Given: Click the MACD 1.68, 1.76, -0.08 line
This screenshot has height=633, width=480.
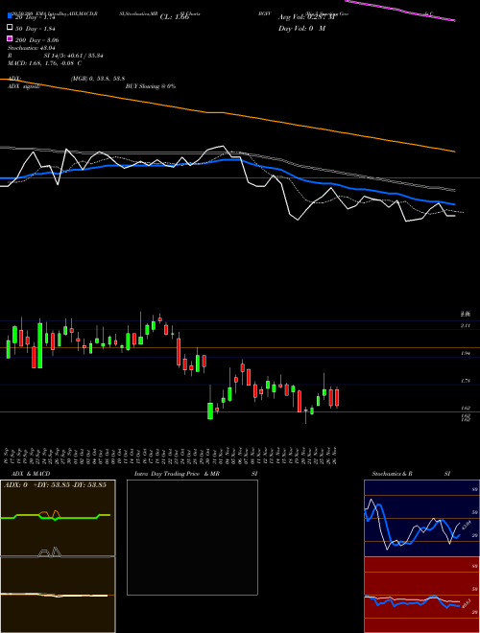Looking at the screenshot, I should coord(44,63).
